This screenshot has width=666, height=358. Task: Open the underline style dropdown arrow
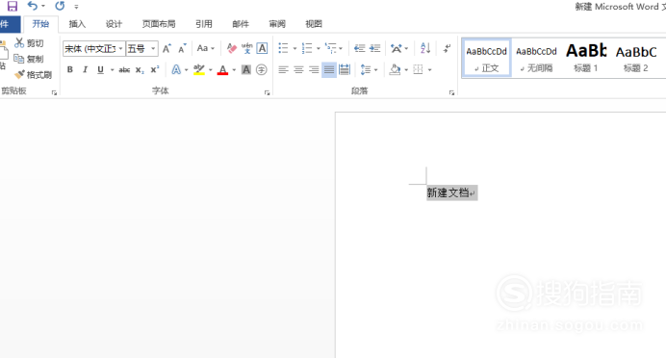[113, 70]
